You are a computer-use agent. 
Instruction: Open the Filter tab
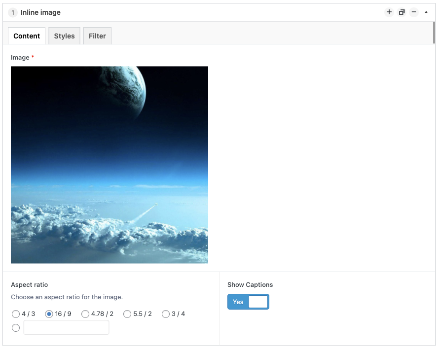tap(97, 36)
